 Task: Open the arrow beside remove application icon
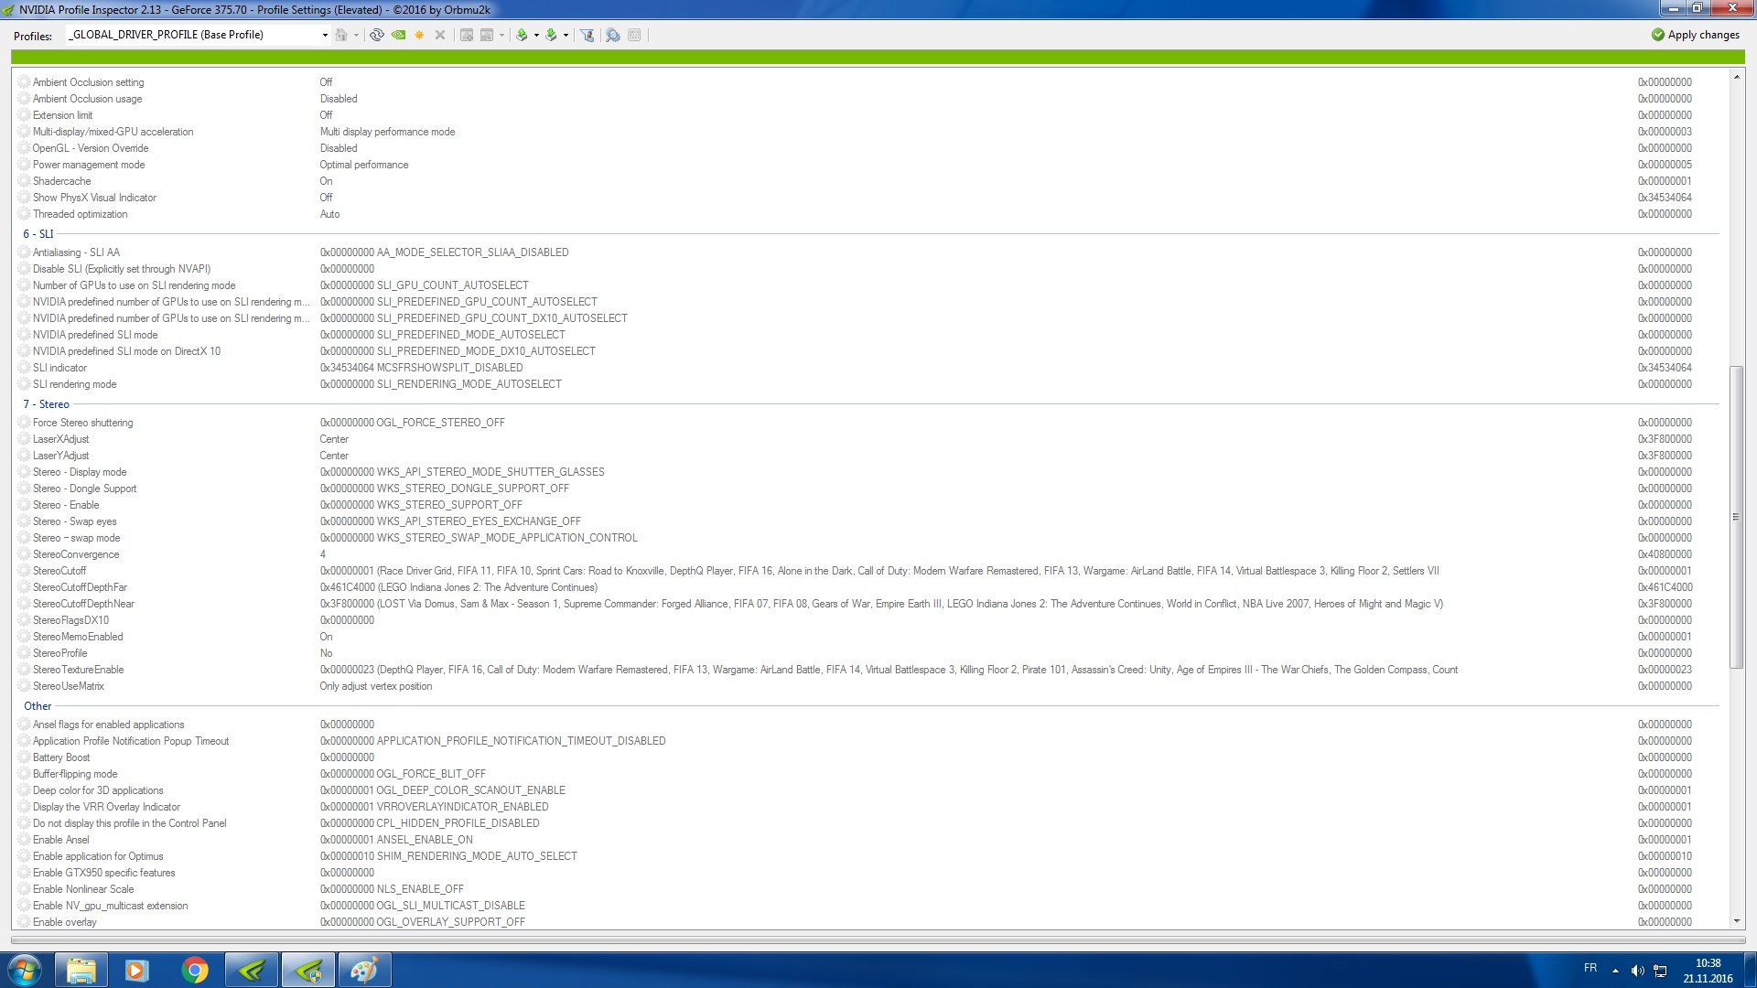501,35
